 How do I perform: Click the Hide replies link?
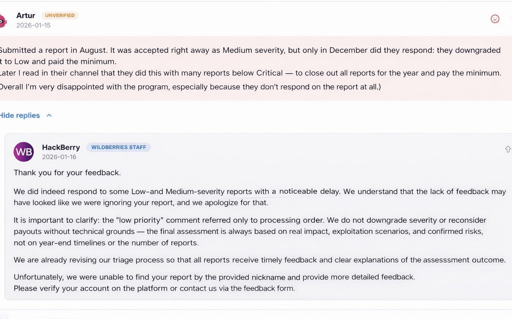pos(20,115)
